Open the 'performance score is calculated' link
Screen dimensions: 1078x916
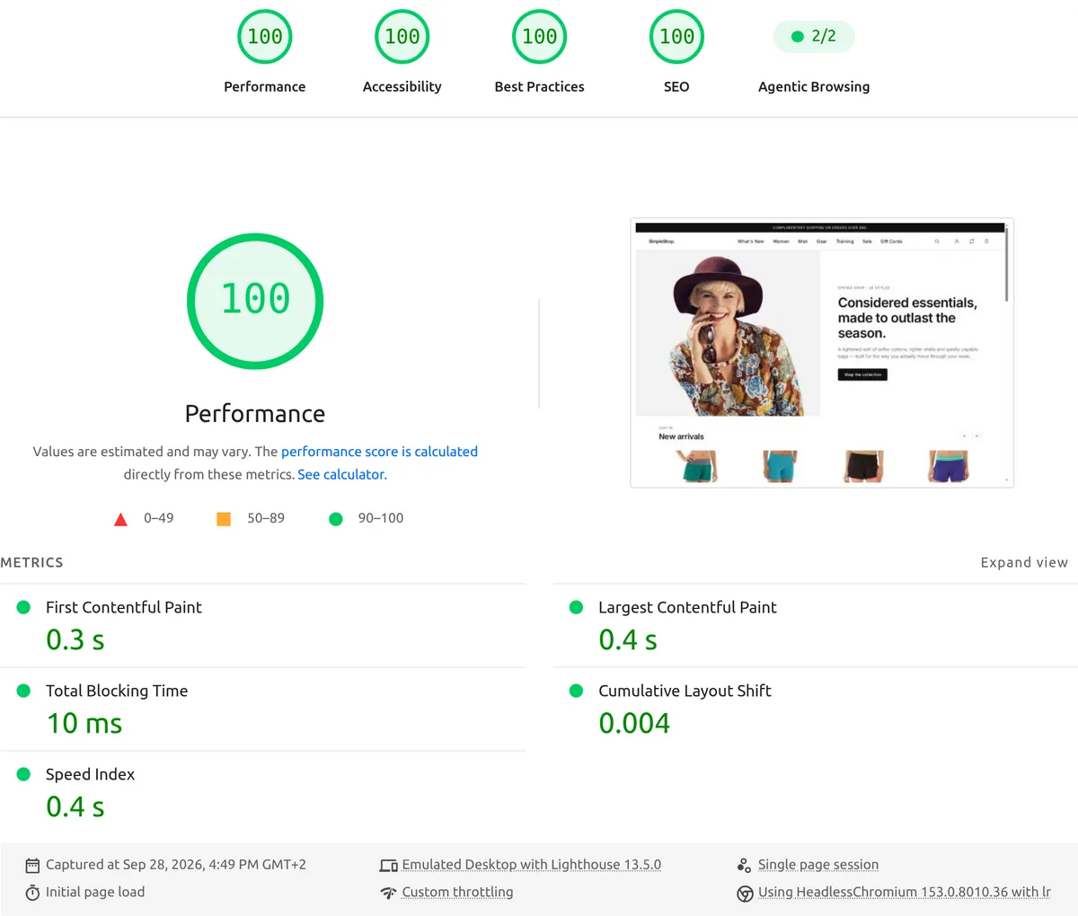379,452
